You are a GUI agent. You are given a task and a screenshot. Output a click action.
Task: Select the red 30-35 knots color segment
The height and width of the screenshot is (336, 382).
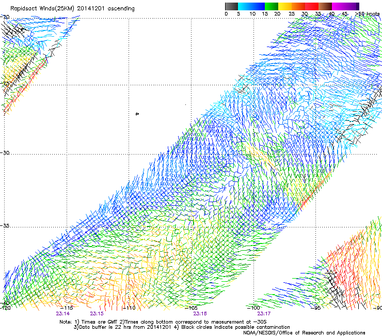tap(312, 6)
